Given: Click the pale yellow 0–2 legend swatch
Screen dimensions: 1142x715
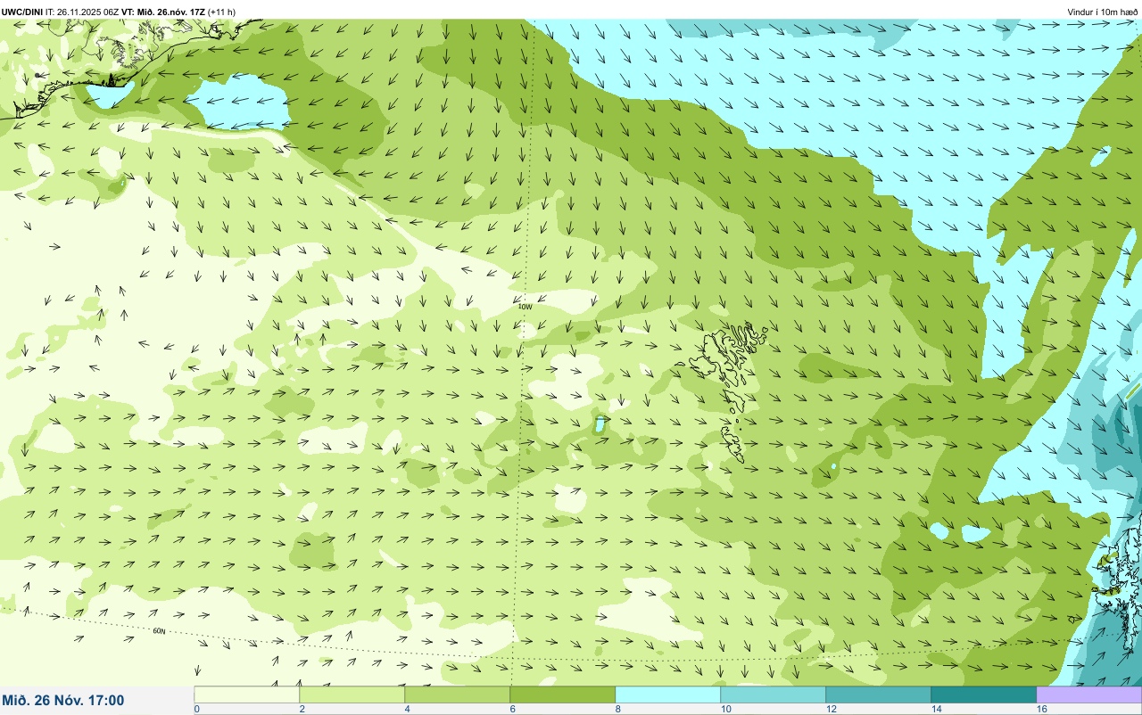Looking at the screenshot, I should 246,694.
